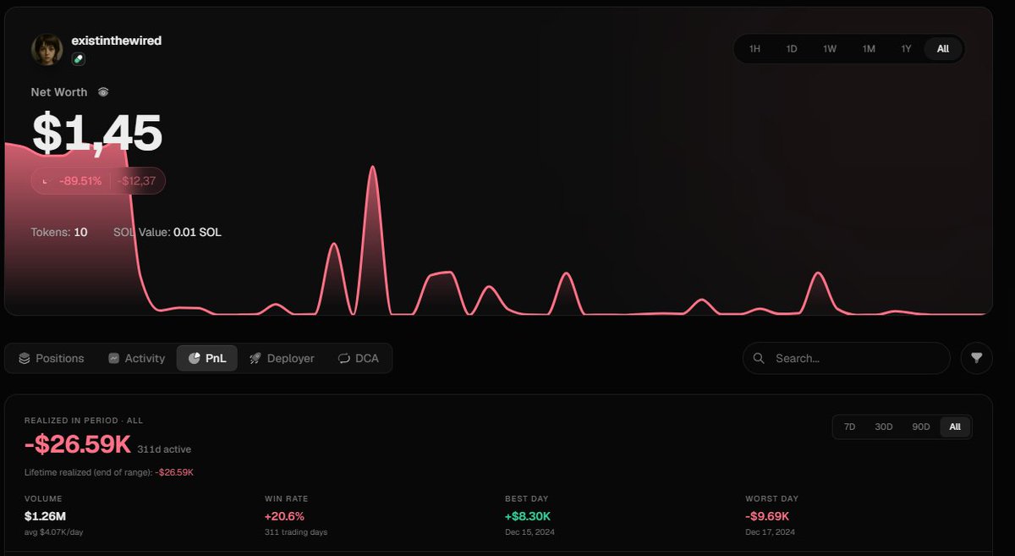Image resolution: width=1015 pixels, height=556 pixels.
Task: Click the SOL Value 0.01 SOL text
Action: [167, 232]
